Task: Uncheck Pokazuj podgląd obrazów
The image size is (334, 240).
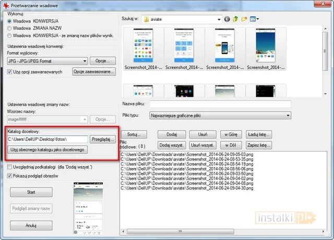Action: (9, 176)
